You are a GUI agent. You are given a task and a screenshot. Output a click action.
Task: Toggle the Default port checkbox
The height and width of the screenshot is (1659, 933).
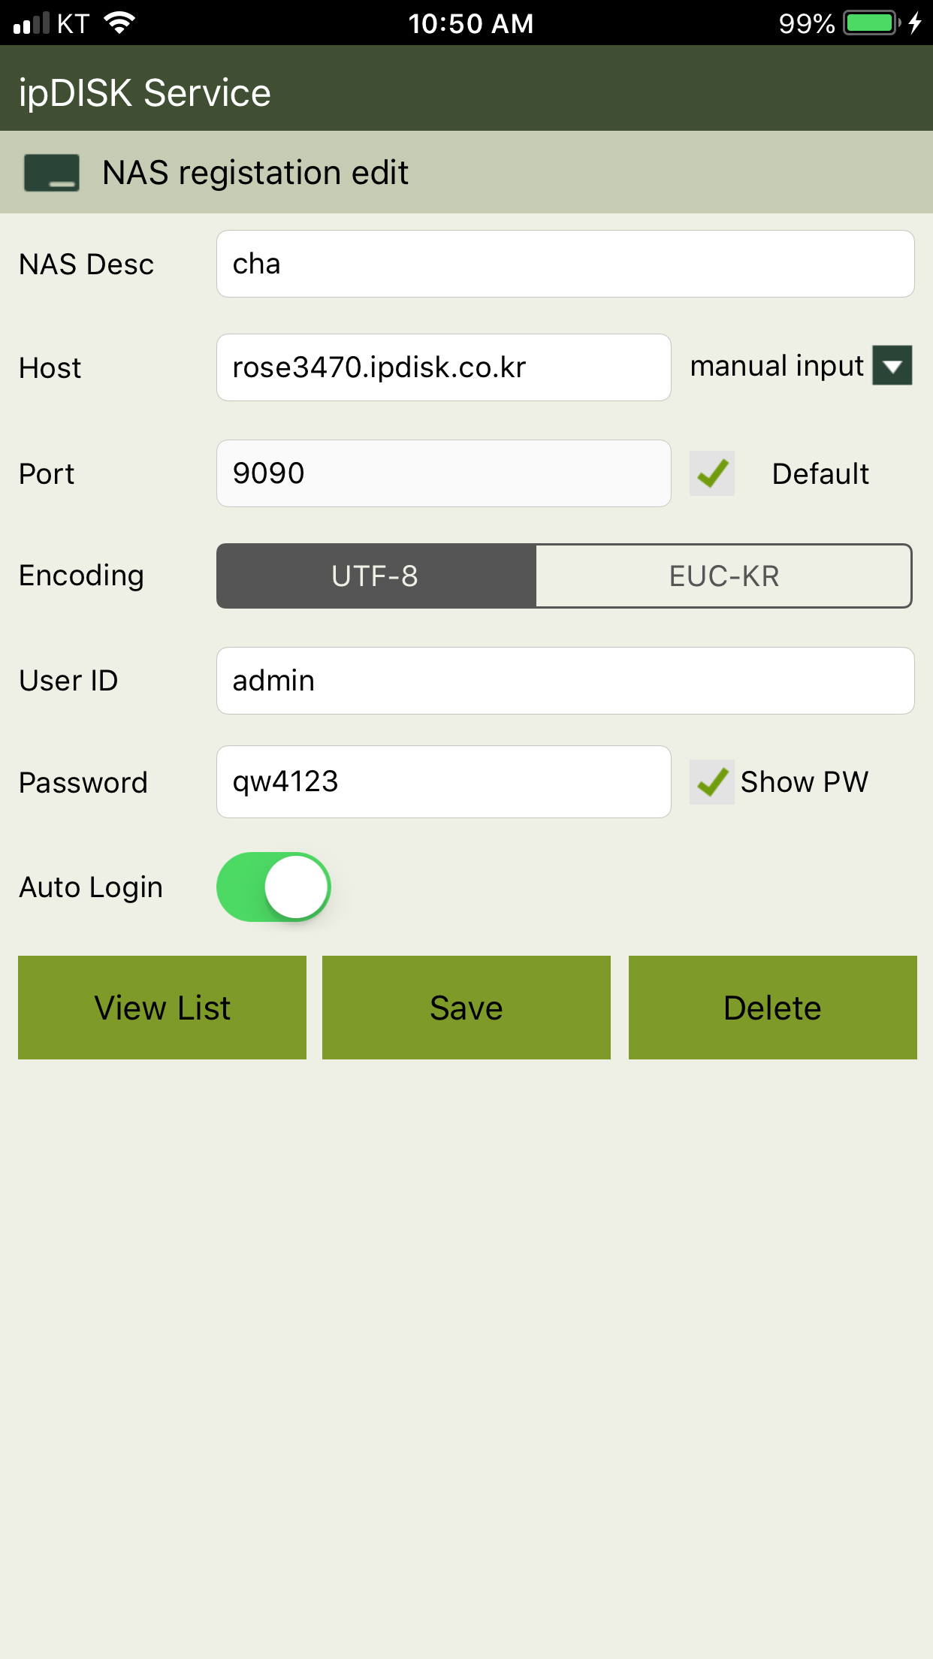click(712, 473)
